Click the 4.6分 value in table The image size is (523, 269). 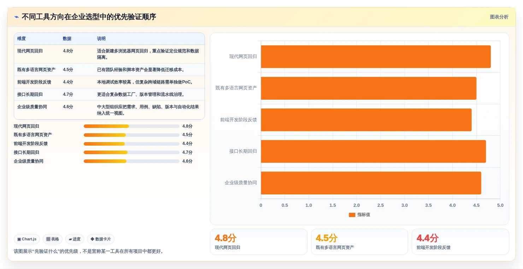tap(68, 107)
